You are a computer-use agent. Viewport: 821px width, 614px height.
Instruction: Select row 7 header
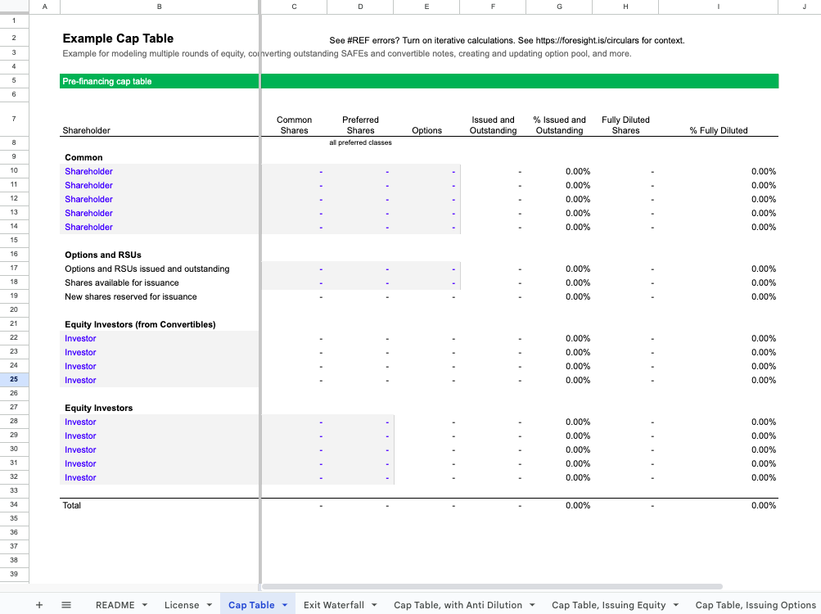coord(14,119)
